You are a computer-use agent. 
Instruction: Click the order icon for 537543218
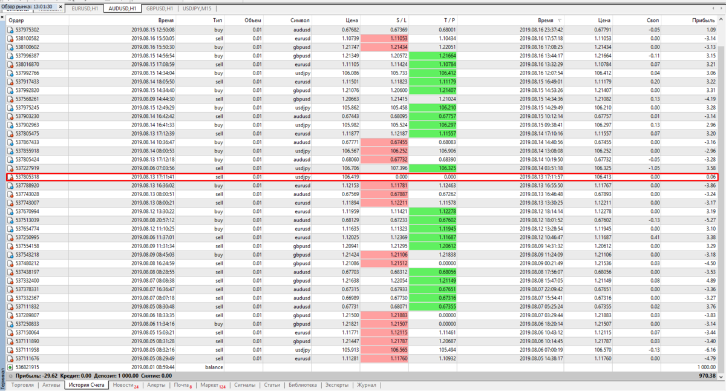coord(10,255)
